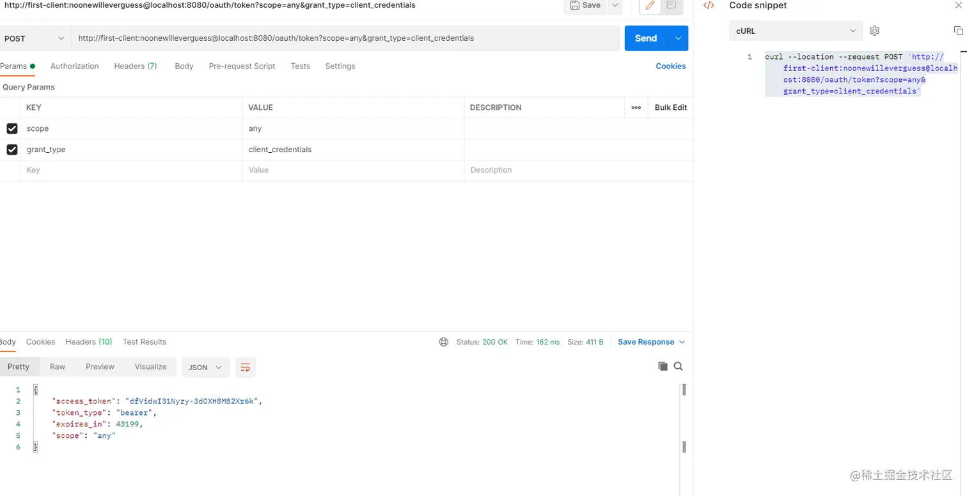Screen dimensions: 967x496
Task: Click the empty Value input field
Action: [x=354, y=170]
